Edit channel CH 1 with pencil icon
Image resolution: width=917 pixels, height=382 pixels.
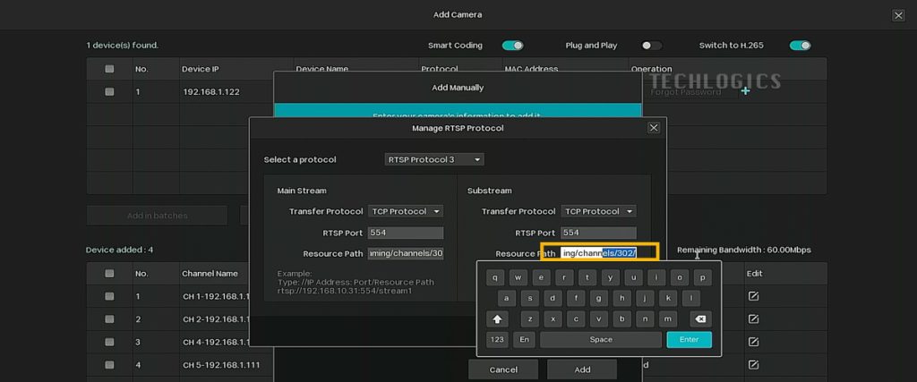[x=754, y=296]
